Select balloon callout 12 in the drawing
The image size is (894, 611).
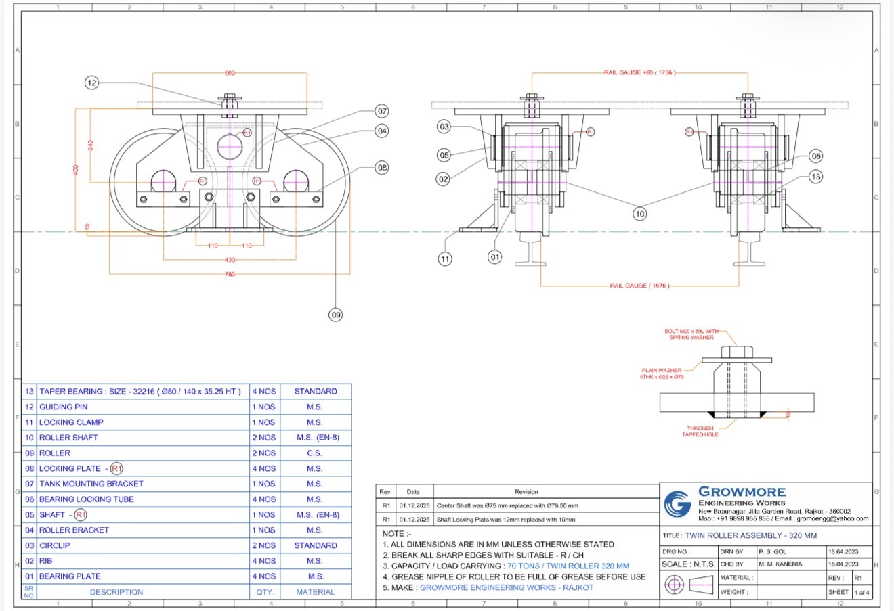point(92,83)
